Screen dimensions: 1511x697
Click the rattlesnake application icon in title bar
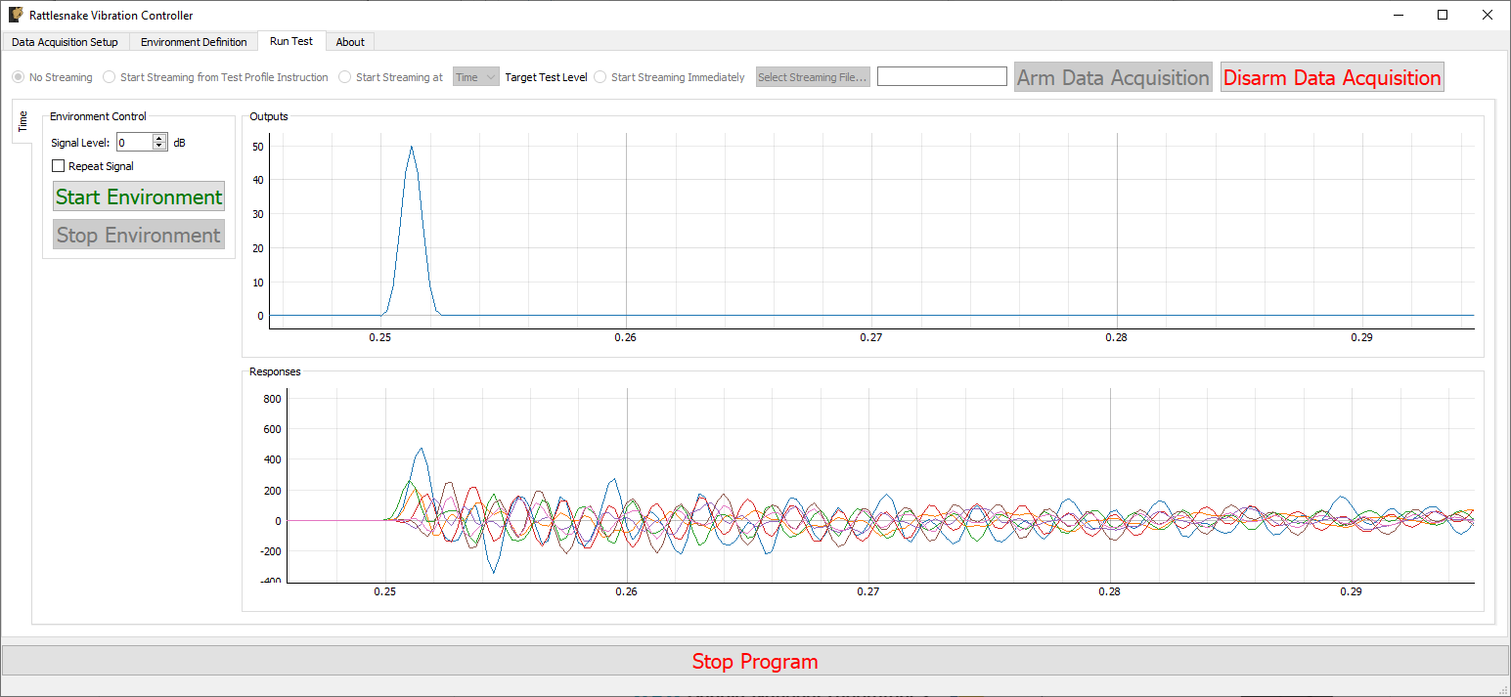[x=14, y=15]
